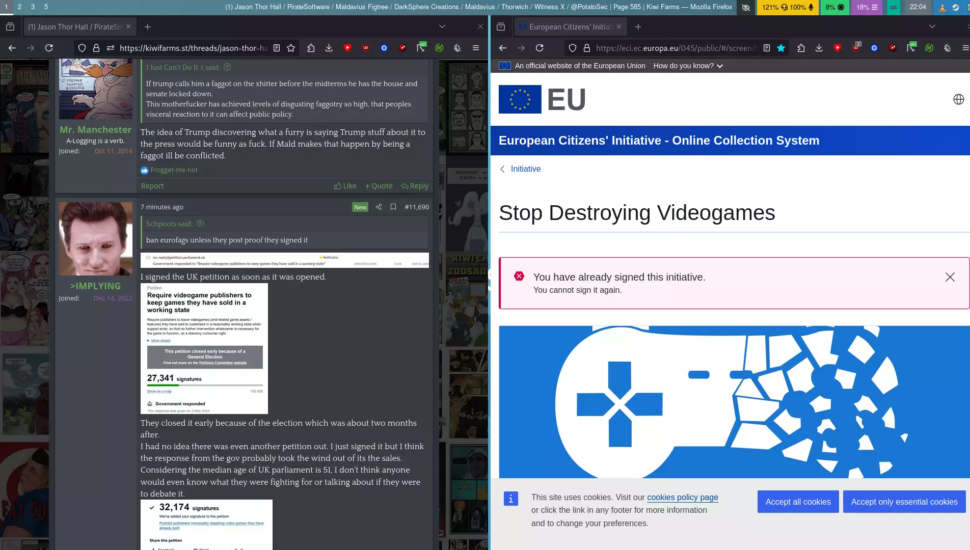Reply to Mr. Manchester's post
Viewport: 970px width, 550px height.
415,186
